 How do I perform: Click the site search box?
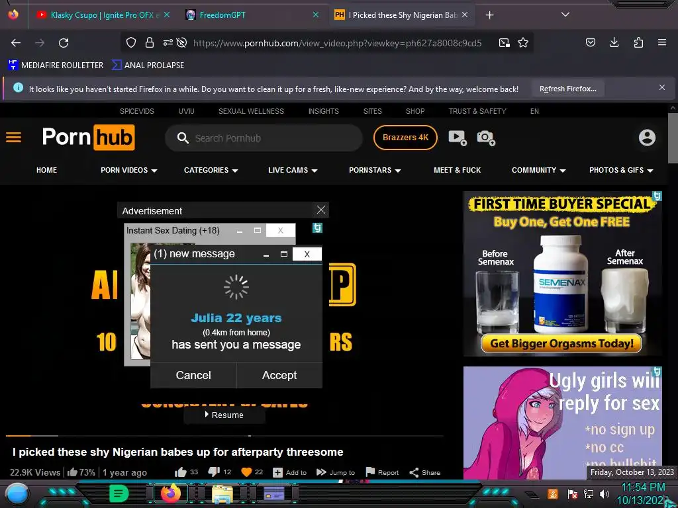[264, 138]
